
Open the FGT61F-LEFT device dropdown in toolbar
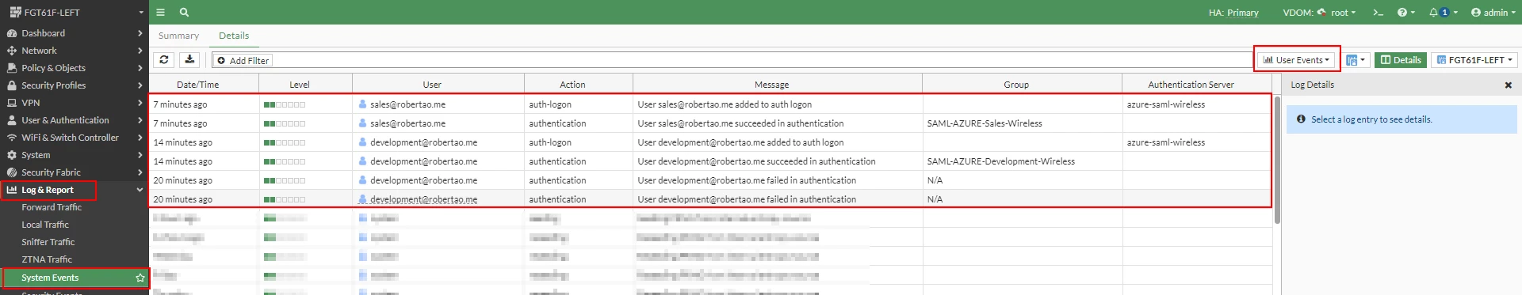point(1474,60)
